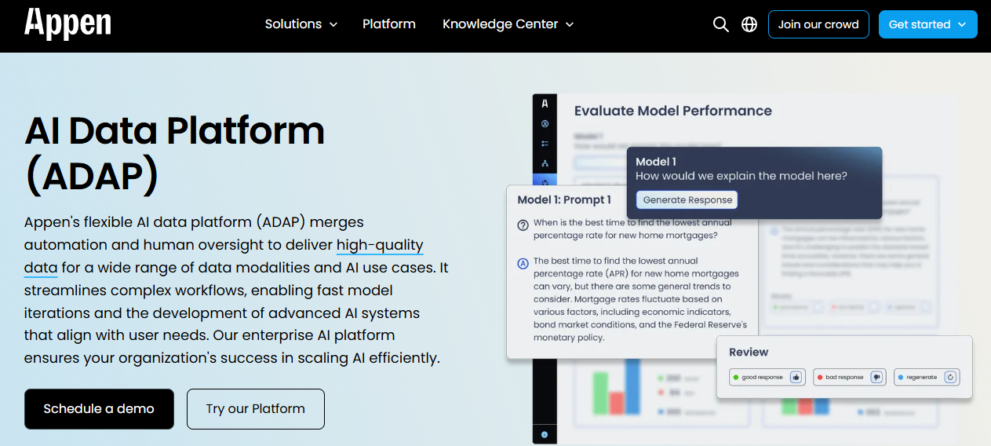Click the A logo atop the illustration sidebar

(545, 104)
